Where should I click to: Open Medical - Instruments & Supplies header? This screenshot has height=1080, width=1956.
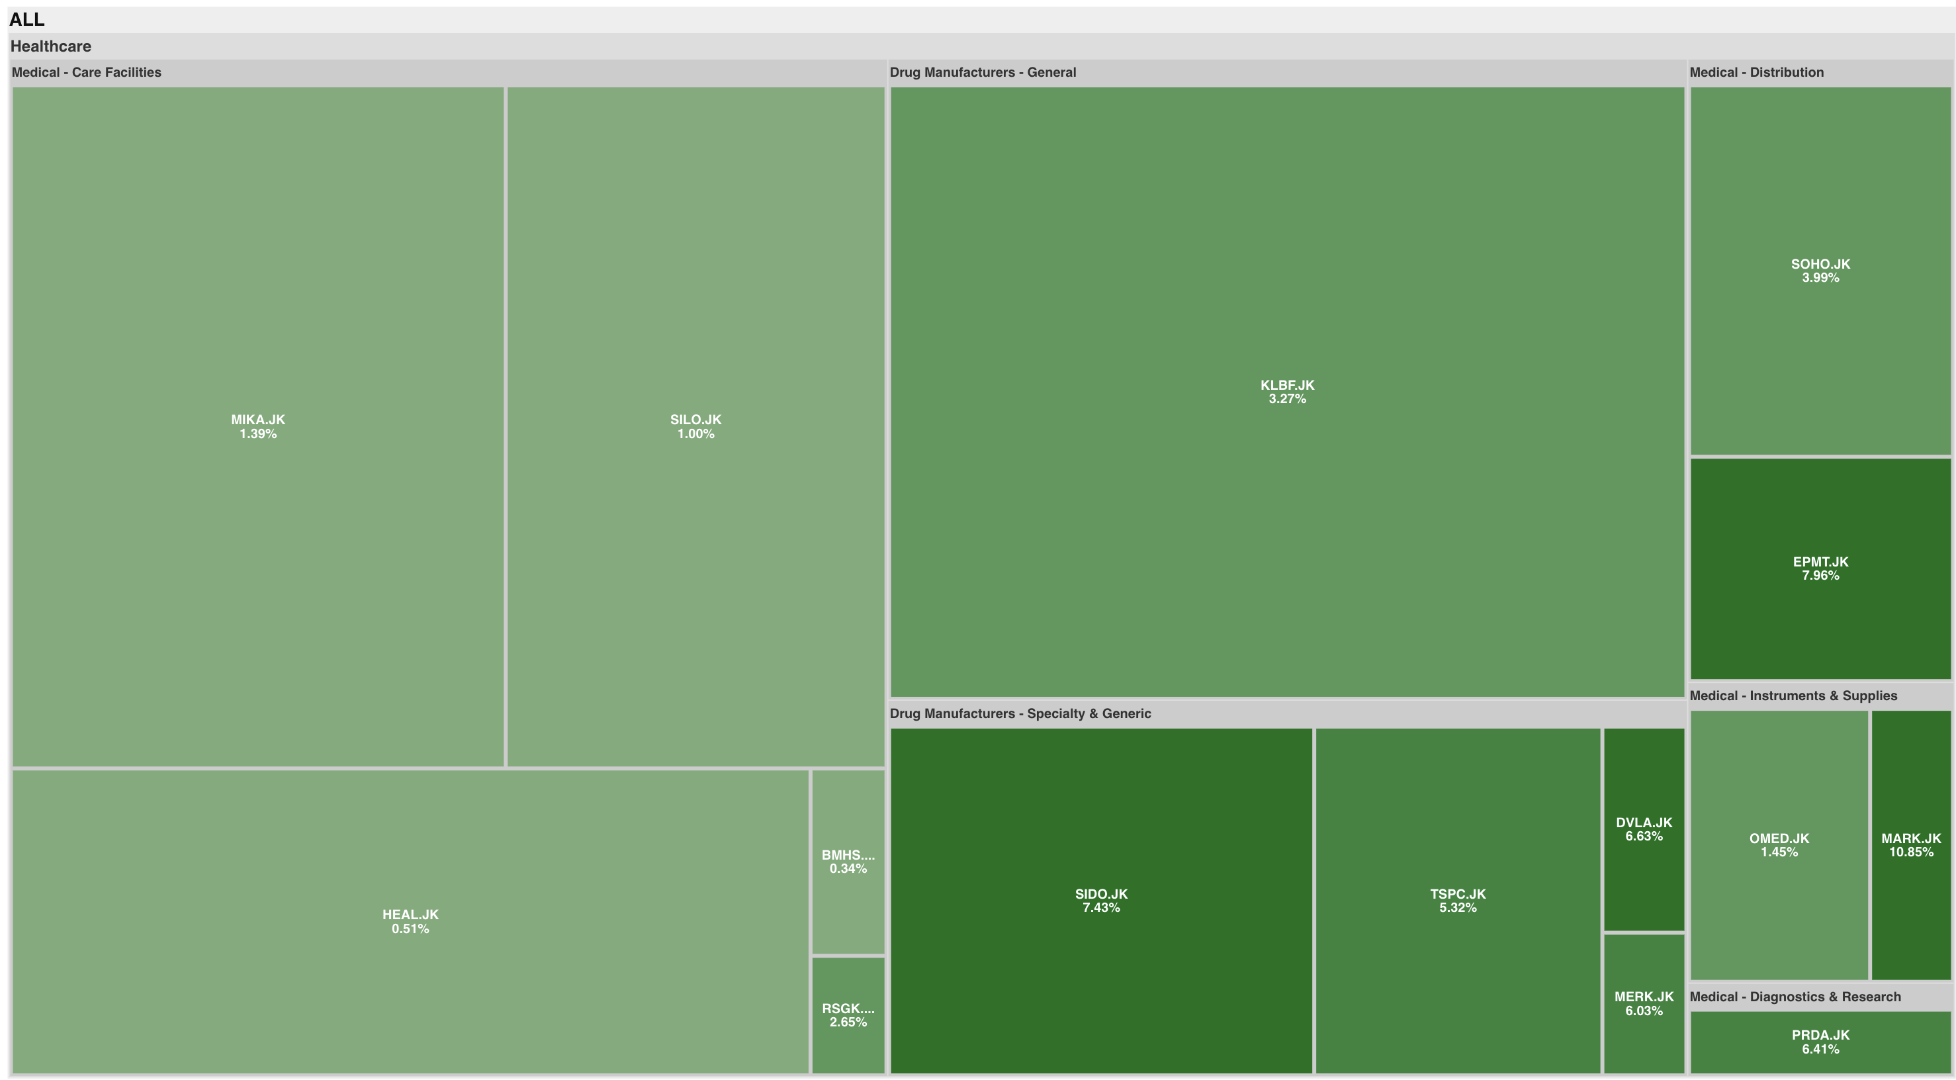click(1793, 696)
